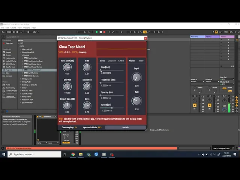Select Instruments category in browser
Image resolution: width=240 pixels, height=180 pixels.
pyautogui.click(x=9, y=58)
